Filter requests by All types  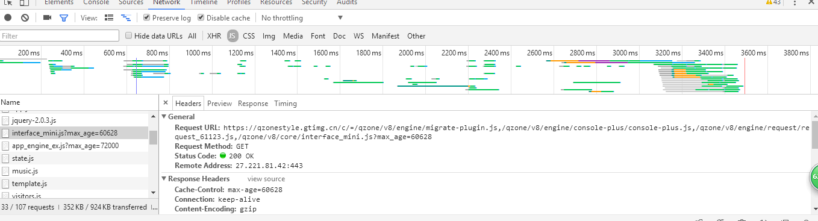[x=192, y=36]
